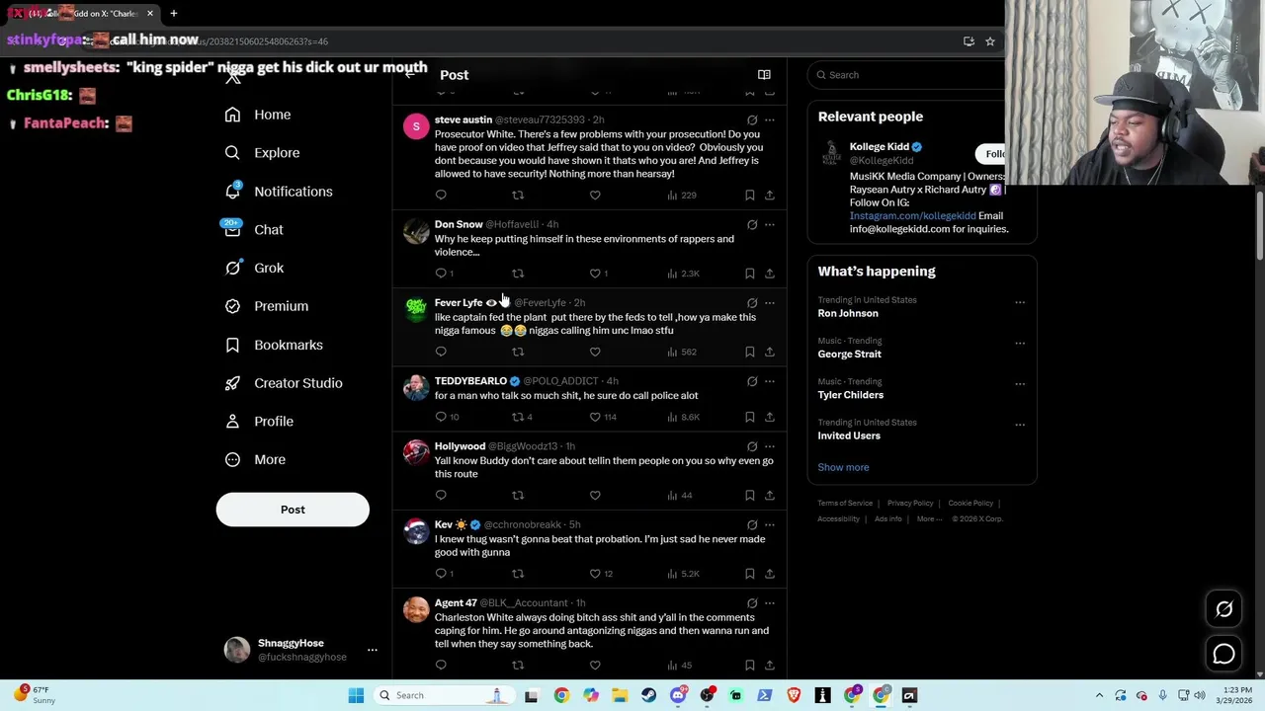
Task: Open the floating messages chat button
Action: coord(1224,654)
